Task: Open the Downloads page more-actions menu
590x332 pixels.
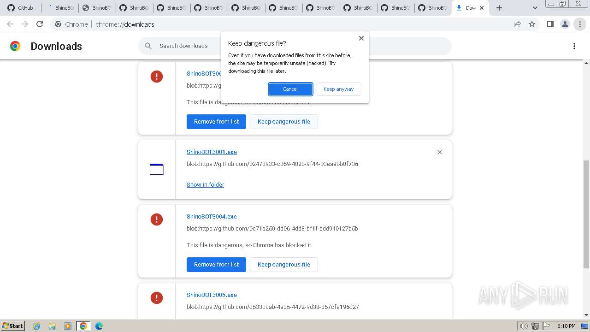Action: coord(574,46)
